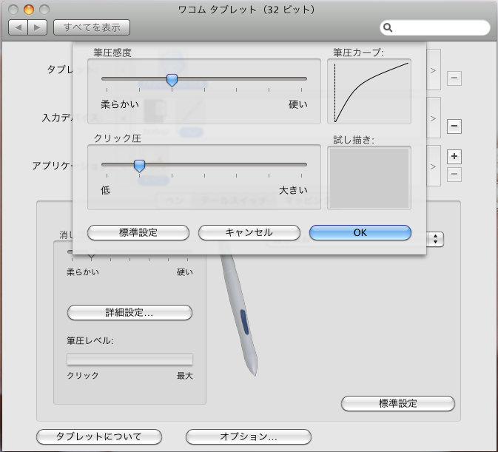498x452 pixels.
Task: Click the minimize button of the window
Action: point(29,10)
